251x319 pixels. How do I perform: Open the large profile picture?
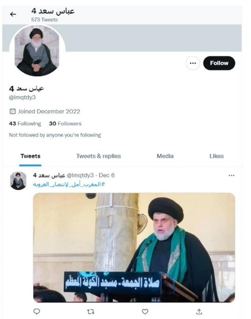(37, 51)
